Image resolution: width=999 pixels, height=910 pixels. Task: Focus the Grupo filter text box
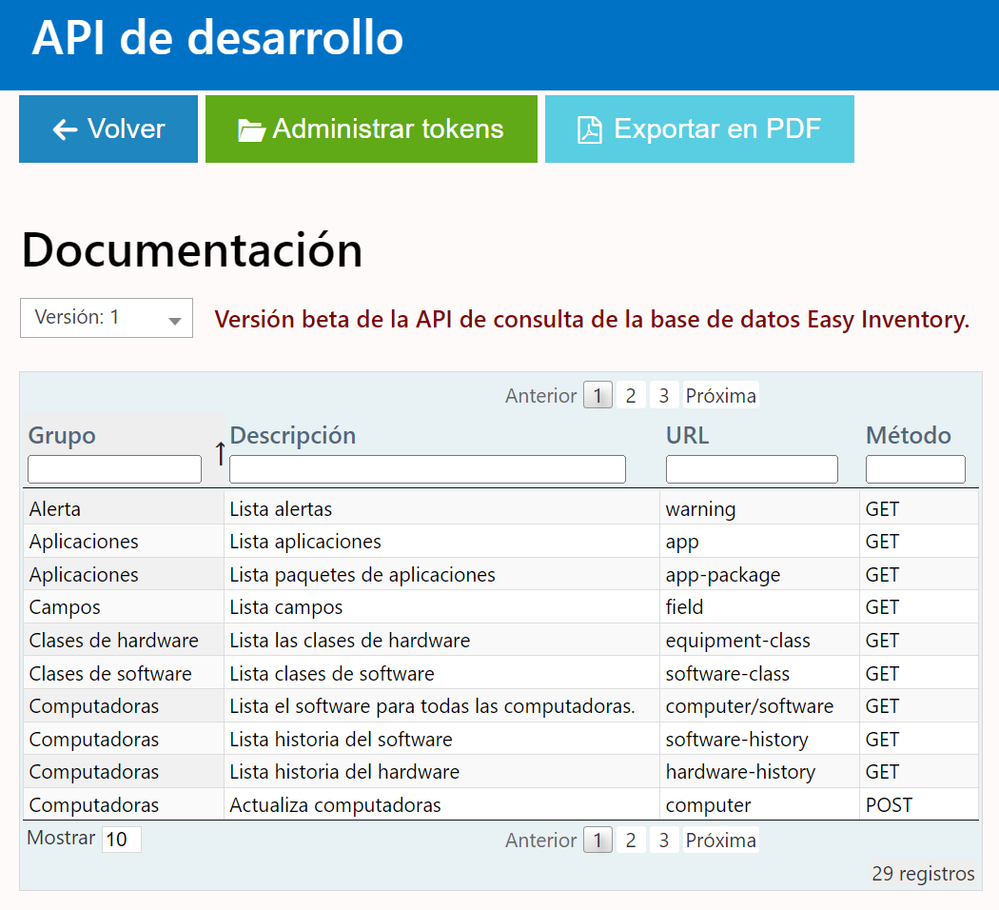tap(114, 469)
